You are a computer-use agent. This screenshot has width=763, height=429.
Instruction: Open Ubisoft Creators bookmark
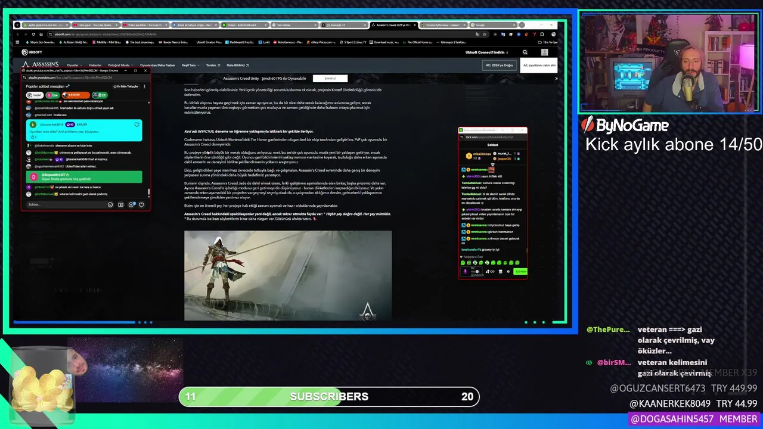[208, 42]
